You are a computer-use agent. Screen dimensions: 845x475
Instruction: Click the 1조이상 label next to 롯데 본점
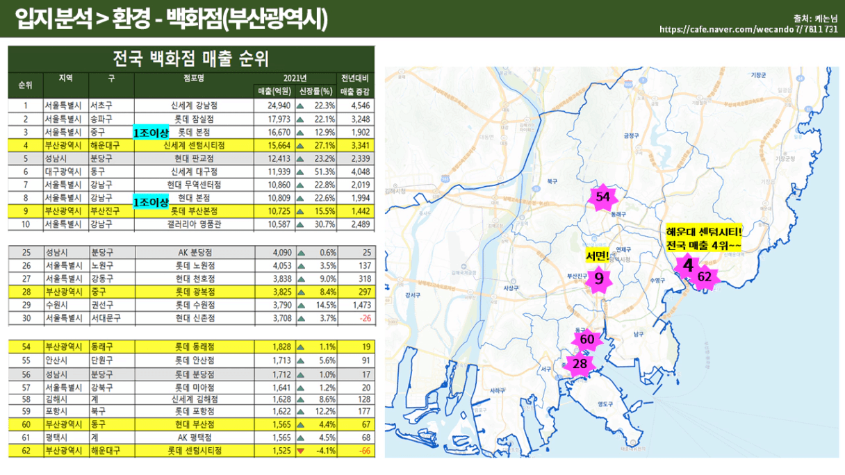[151, 132]
